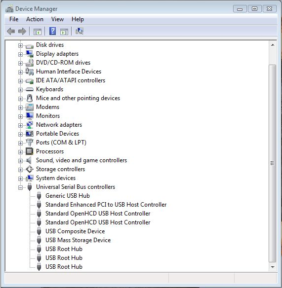This screenshot has height=288, width=282.
Task: Open the Action menu
Action: click(x=35, y=19)
